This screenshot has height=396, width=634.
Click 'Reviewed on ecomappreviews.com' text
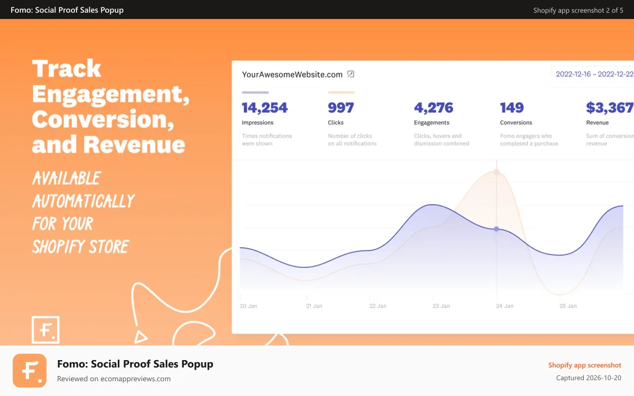pos(114,379)
